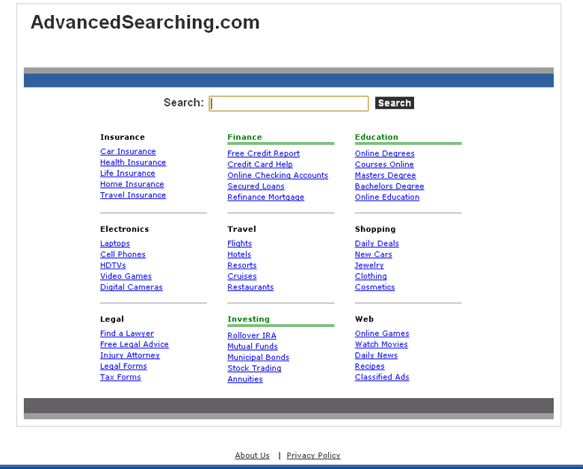Open the Classified Ads link
This screenshot has height=469, width=583.
coord(382,378)
